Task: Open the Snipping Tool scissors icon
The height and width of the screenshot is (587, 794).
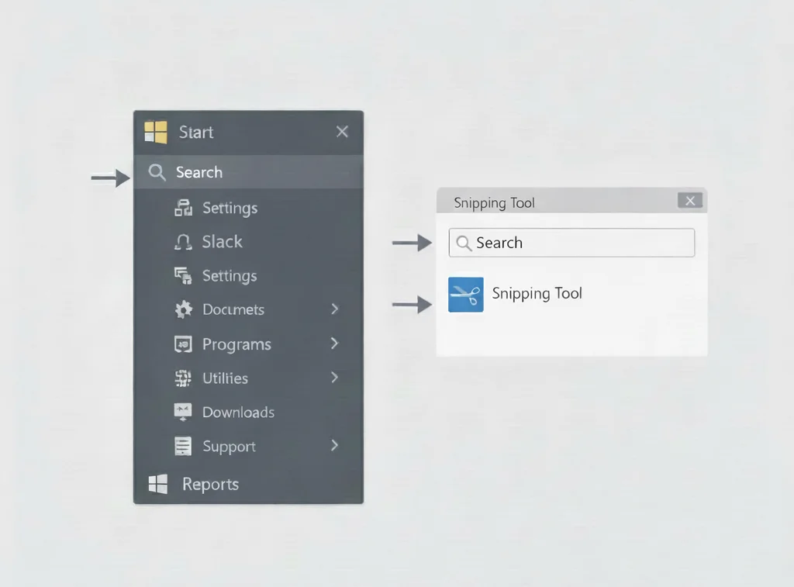Action: click(465, 295)
